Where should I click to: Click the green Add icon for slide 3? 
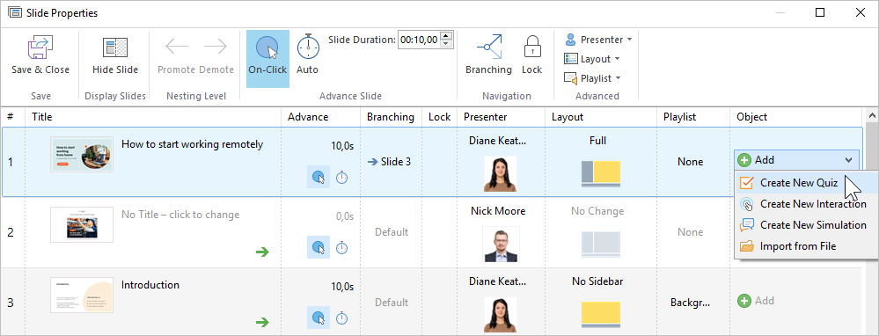click(x=744, y=302)
